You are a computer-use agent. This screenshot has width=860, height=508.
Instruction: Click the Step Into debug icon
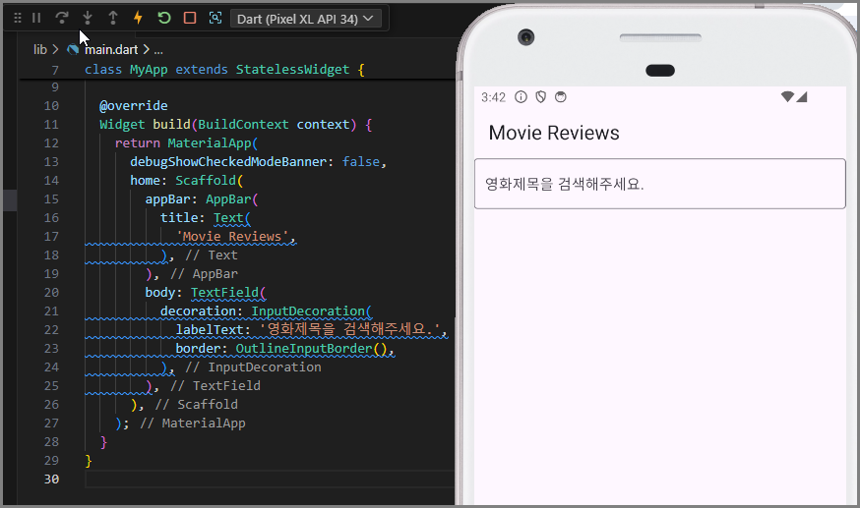pos(88,18)
